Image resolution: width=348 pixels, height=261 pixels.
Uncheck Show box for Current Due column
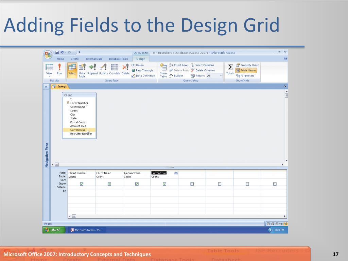(x=164, y=184)
